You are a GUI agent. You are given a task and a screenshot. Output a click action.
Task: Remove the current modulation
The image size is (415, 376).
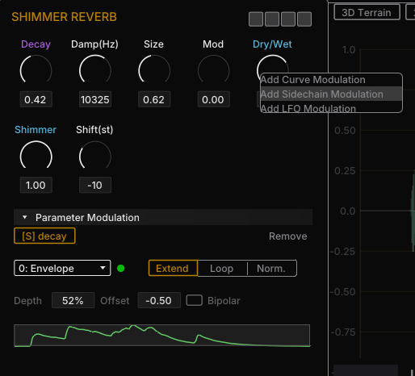(x=287, y=236)
